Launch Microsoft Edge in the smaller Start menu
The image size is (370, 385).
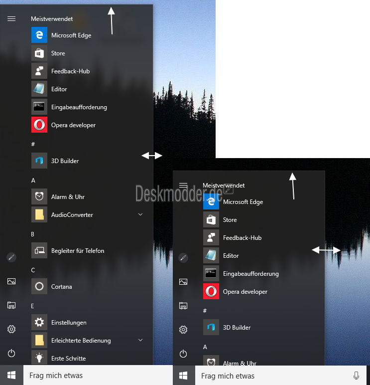[243, 202]
